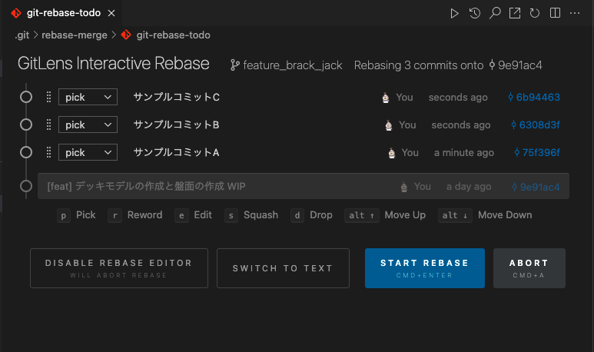Open commit hash link 6308d3f
This screenshot has width=594, height=352.
pyautogui.click(x=536, y=125)
